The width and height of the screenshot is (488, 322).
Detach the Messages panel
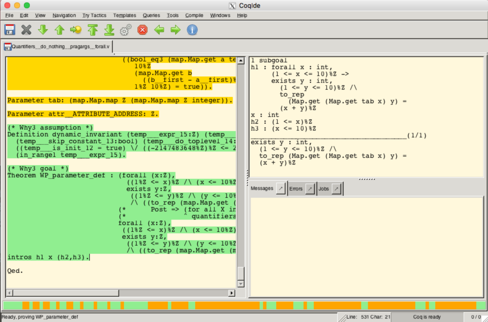[281, 189]
